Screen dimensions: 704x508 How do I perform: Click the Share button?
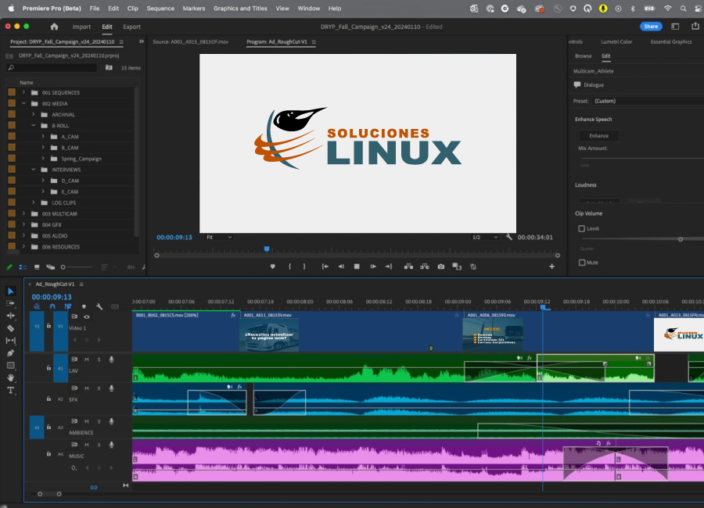tap(650, 26)
